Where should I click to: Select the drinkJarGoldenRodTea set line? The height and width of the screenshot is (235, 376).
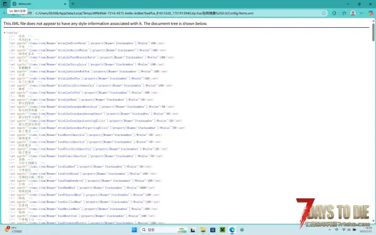(89, 71)
